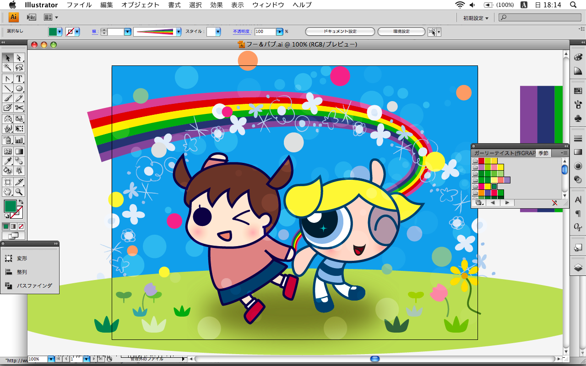
Task: Select the white arrow Direct Selection tool
Action: coord(19,58)
